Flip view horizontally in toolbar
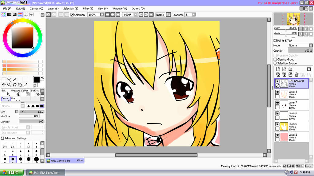 168,15
